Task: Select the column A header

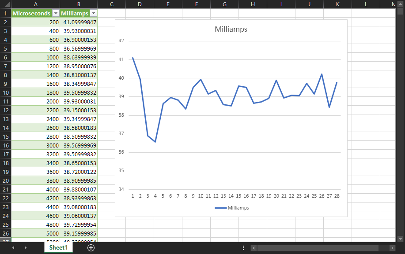Action: 35,4
